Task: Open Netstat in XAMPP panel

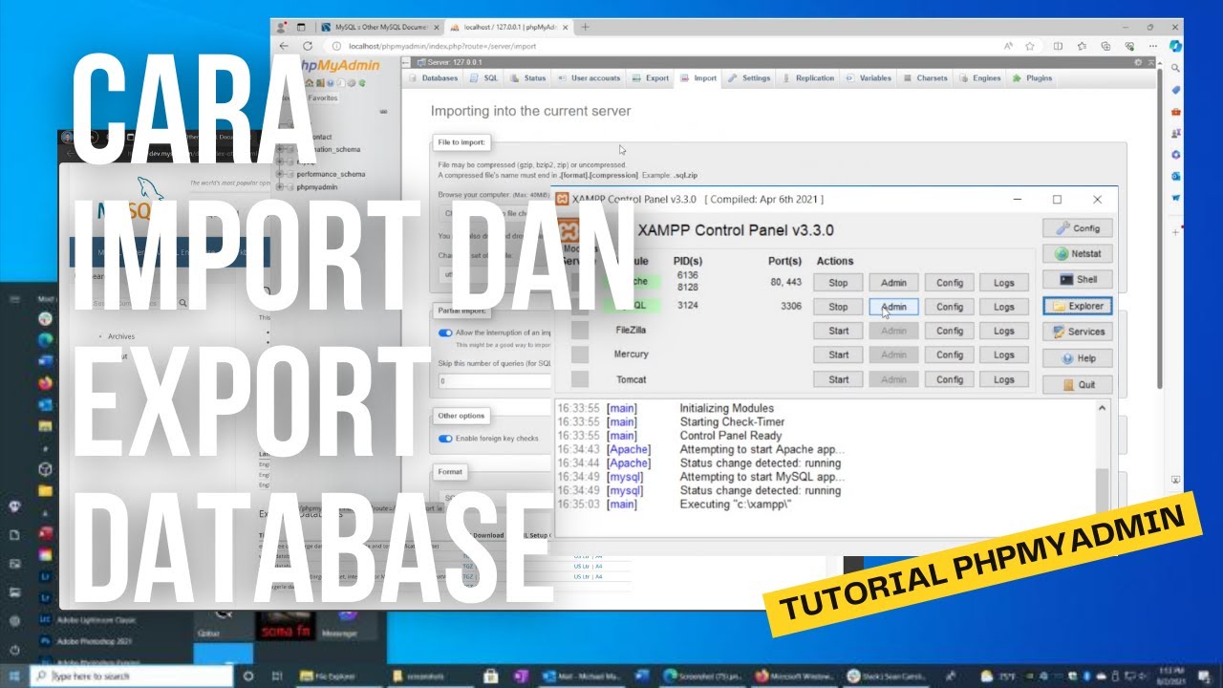Action: point(1078,254)
